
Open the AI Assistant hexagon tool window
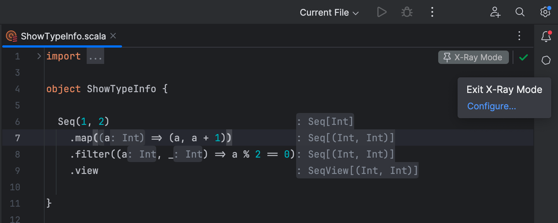tap(546, 60)
